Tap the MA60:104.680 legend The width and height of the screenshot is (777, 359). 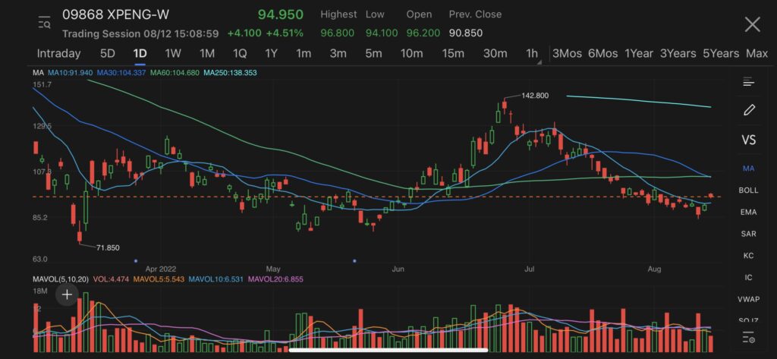(175, 73)
